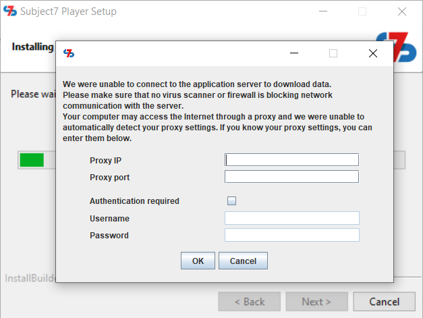
Task: Minimize the proxy settings dialog
Action: [294, 53]
